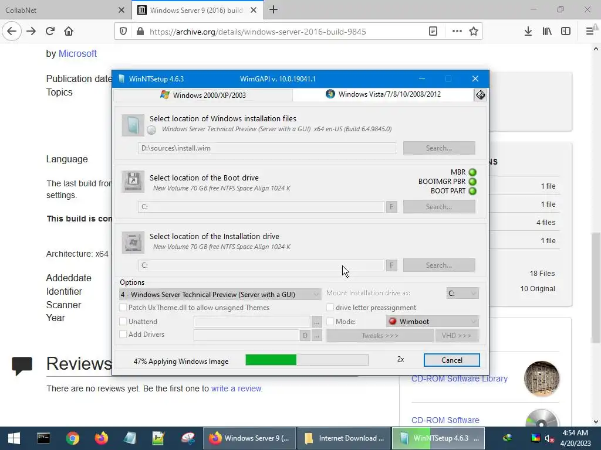Open a new Firefox tab
The image size is (601, 450).
pyautogui.click(x=274, y=10)
